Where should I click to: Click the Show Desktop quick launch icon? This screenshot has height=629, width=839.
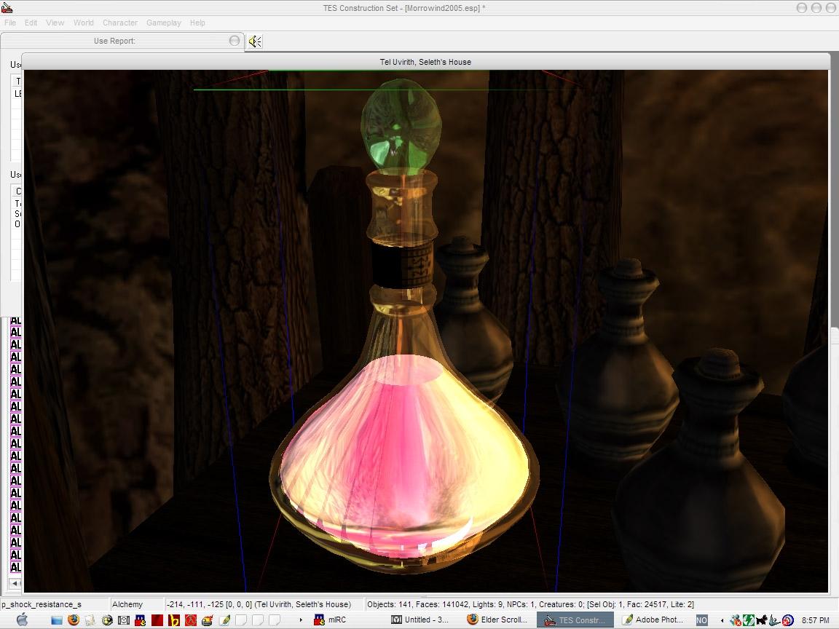(57, 620)
